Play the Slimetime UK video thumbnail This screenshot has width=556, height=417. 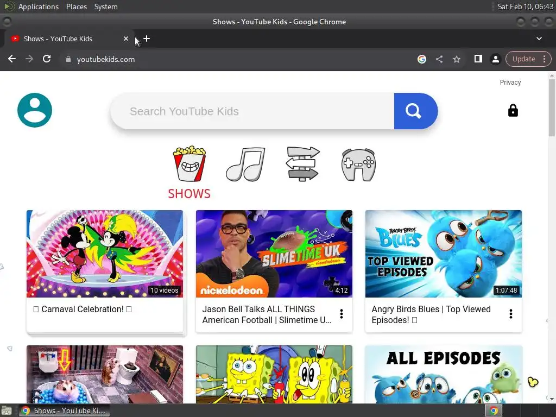point(274,254)
